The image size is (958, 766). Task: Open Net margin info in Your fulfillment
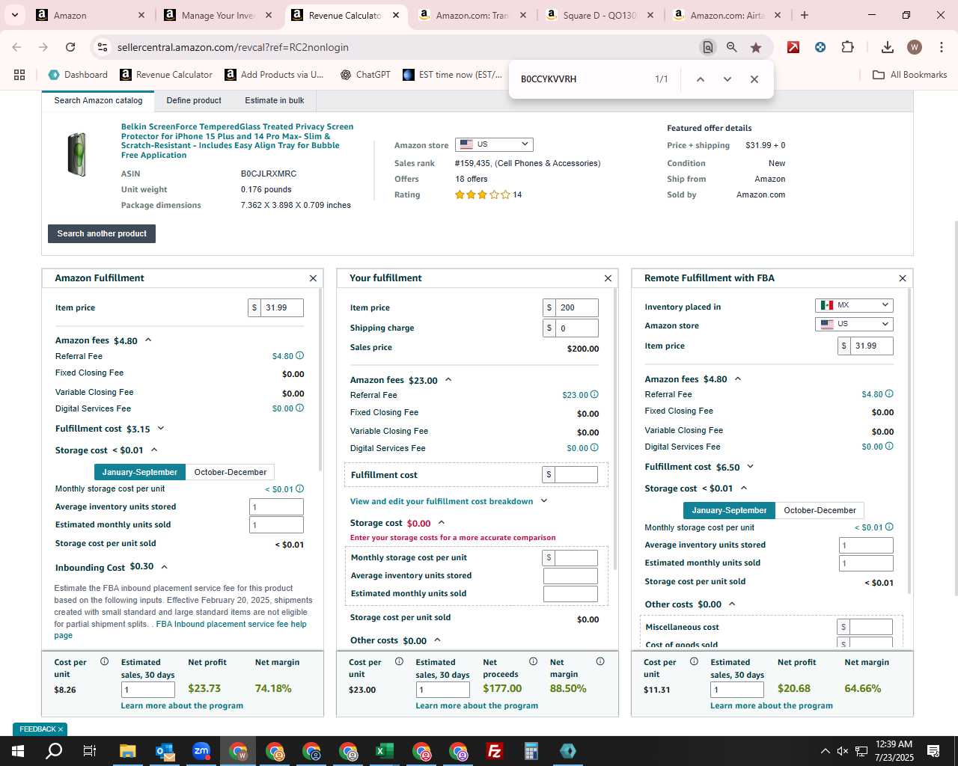click(600, 661)
